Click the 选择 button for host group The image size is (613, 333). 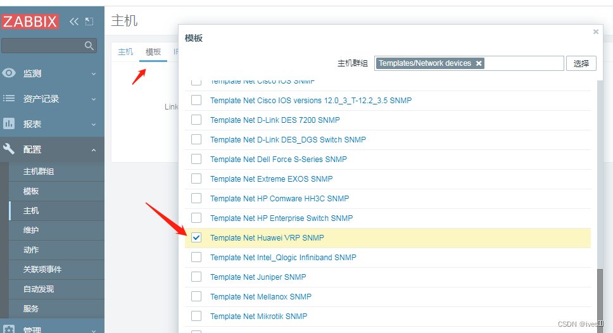(x=581, y=63)
